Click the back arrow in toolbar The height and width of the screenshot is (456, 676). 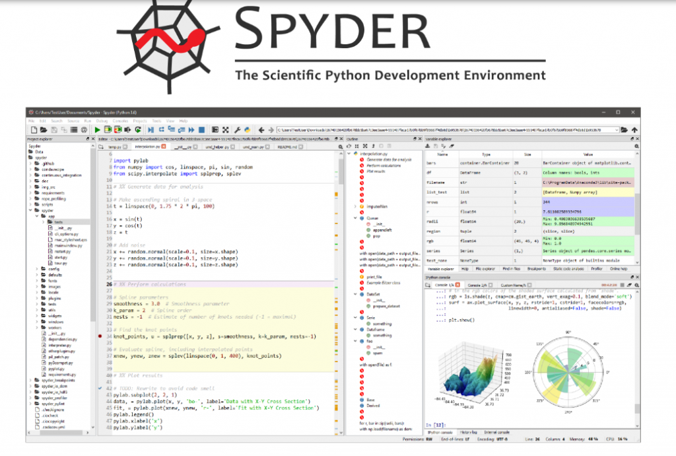(261, 131)
